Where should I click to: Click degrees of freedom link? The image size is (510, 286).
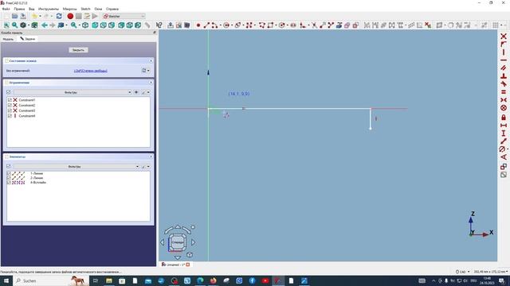pyautogui.click(x=90, y=71)
